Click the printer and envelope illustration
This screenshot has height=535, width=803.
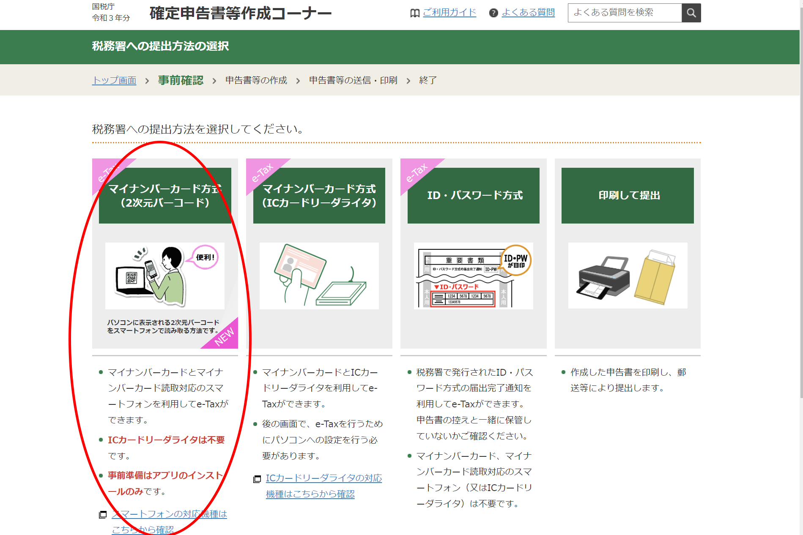(628, 276)
